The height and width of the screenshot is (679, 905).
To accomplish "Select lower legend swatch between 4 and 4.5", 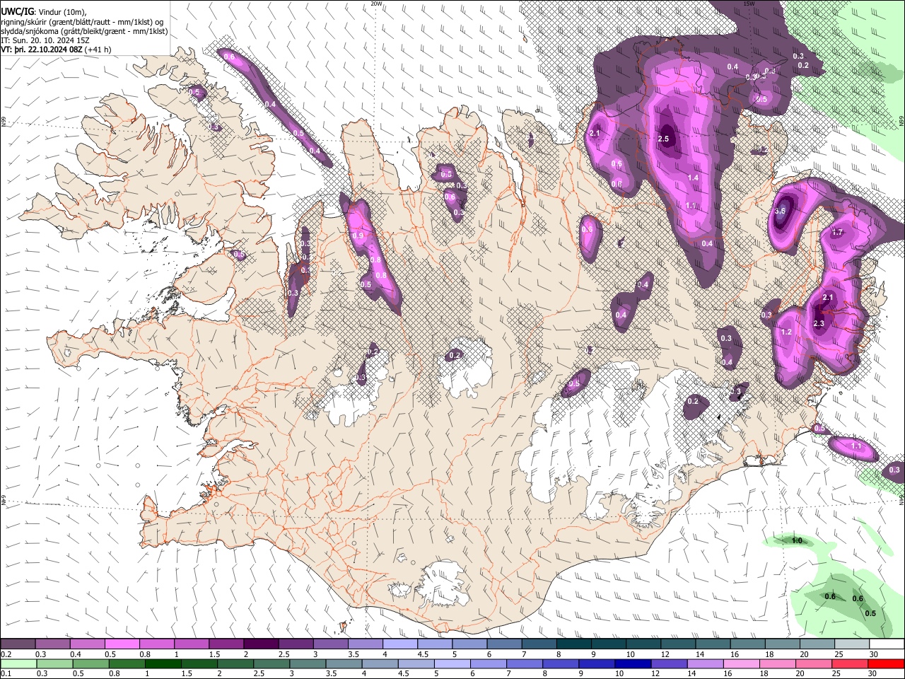I will [x=380, y=663].
